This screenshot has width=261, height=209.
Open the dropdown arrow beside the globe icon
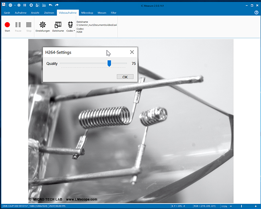click(14, 5)
